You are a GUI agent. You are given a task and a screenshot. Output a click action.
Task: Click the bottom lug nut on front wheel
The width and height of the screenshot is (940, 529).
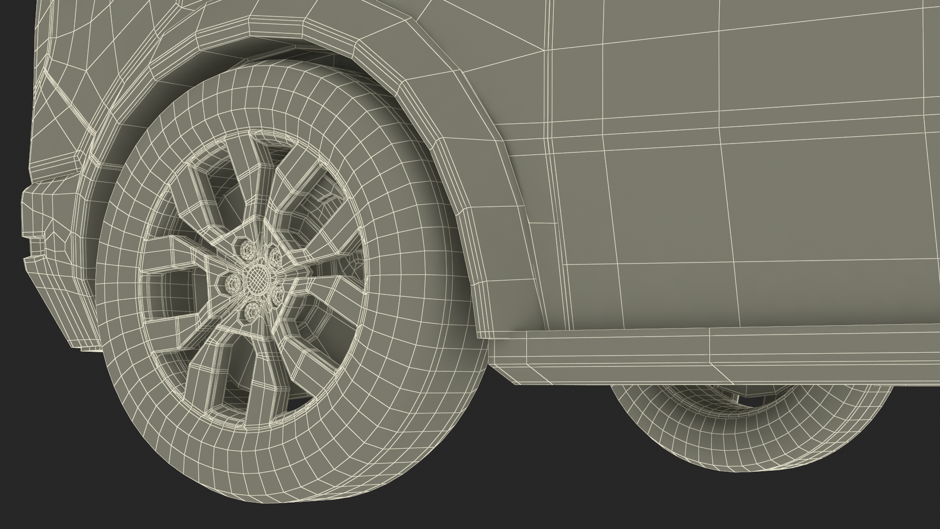[251, 309]
